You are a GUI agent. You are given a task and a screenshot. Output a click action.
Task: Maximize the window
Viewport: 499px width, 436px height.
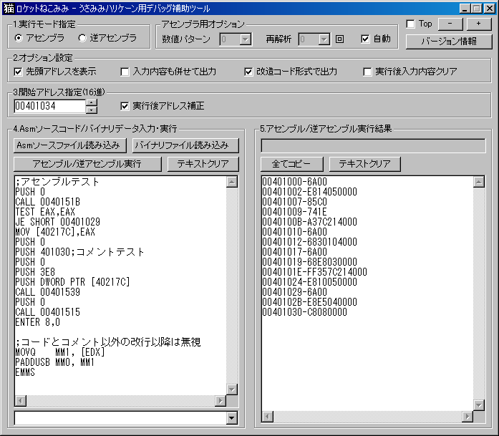476,9
